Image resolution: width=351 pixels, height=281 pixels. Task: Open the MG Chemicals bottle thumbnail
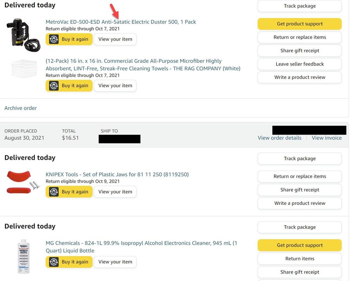[23, 256]
